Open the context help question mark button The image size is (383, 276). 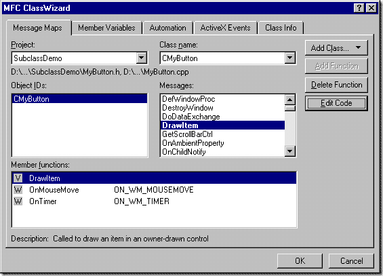[359, 8]
